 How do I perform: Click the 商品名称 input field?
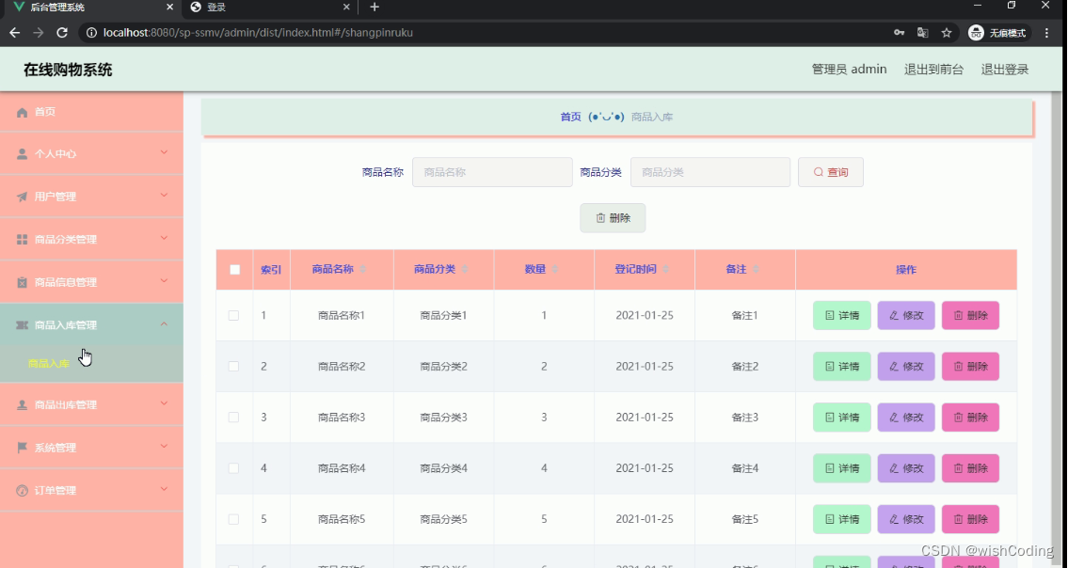492,171
